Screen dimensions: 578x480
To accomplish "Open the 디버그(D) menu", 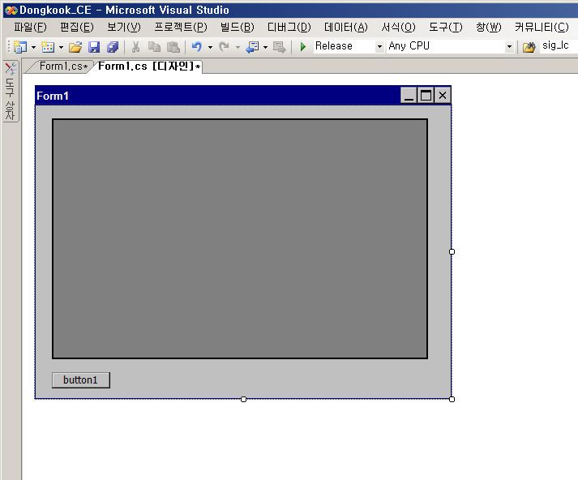I will click(289, 28).
